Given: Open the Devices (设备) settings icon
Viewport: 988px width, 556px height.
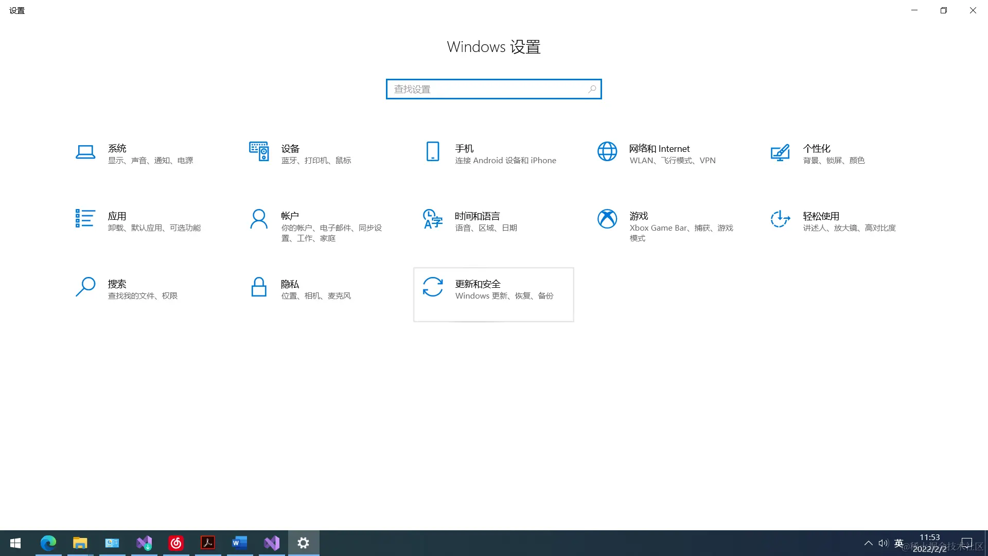Looking at the screenshot, I should [259, 152].
